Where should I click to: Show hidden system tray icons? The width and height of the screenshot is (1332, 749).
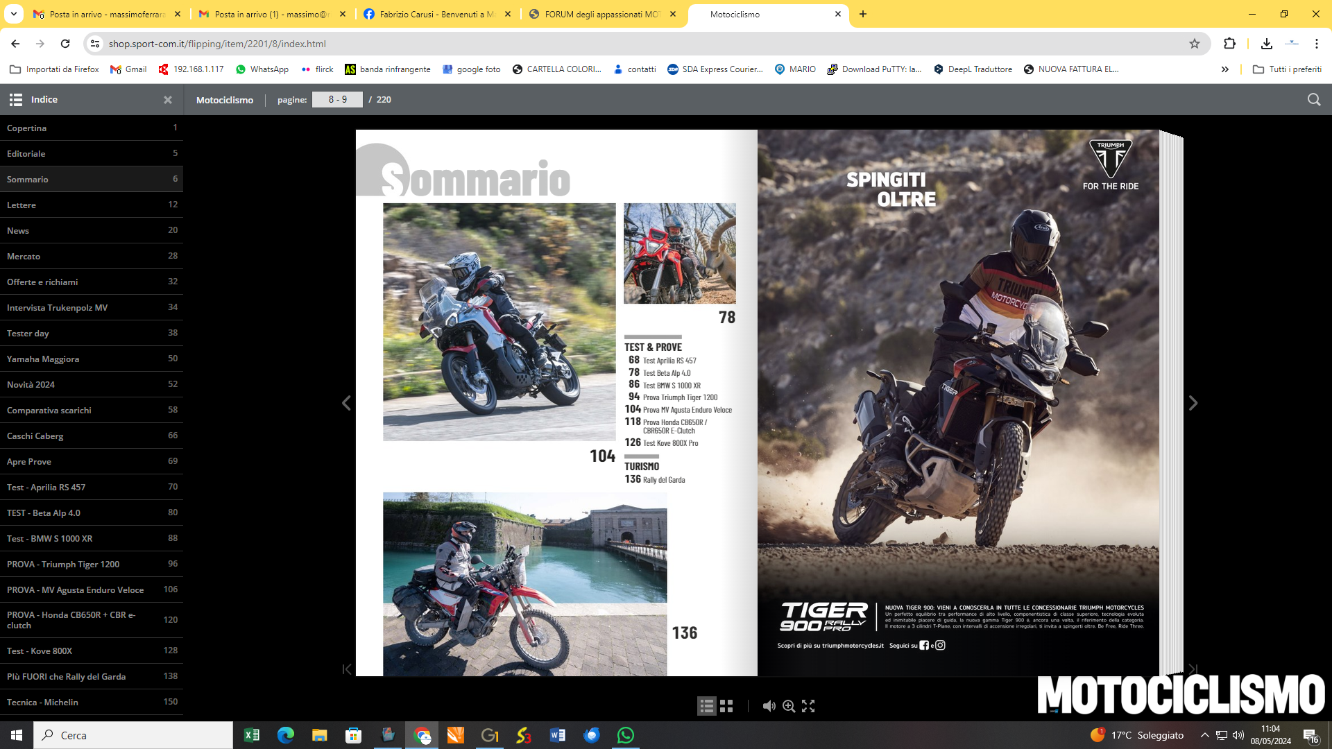[x=1205, y=735]
